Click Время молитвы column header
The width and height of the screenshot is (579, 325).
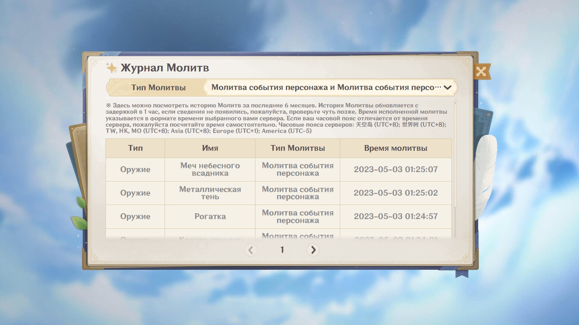pyautogui.click(x=395, y=148)
